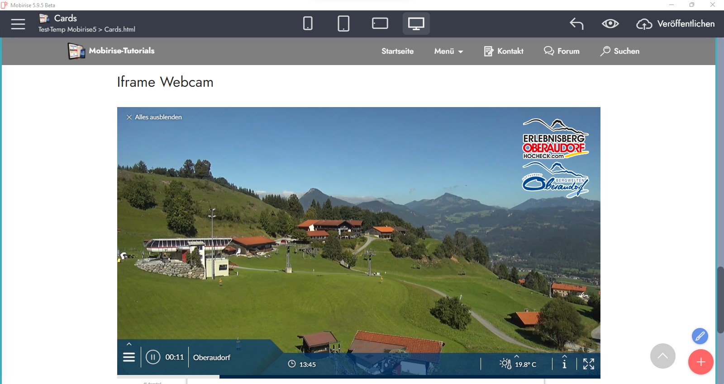Open the Mobirise hamburger main menu
The height and width of the screenshot is (384, 724).
click(x=18, y=24)
